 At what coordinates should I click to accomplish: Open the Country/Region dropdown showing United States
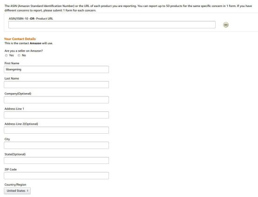coord(17,190)
